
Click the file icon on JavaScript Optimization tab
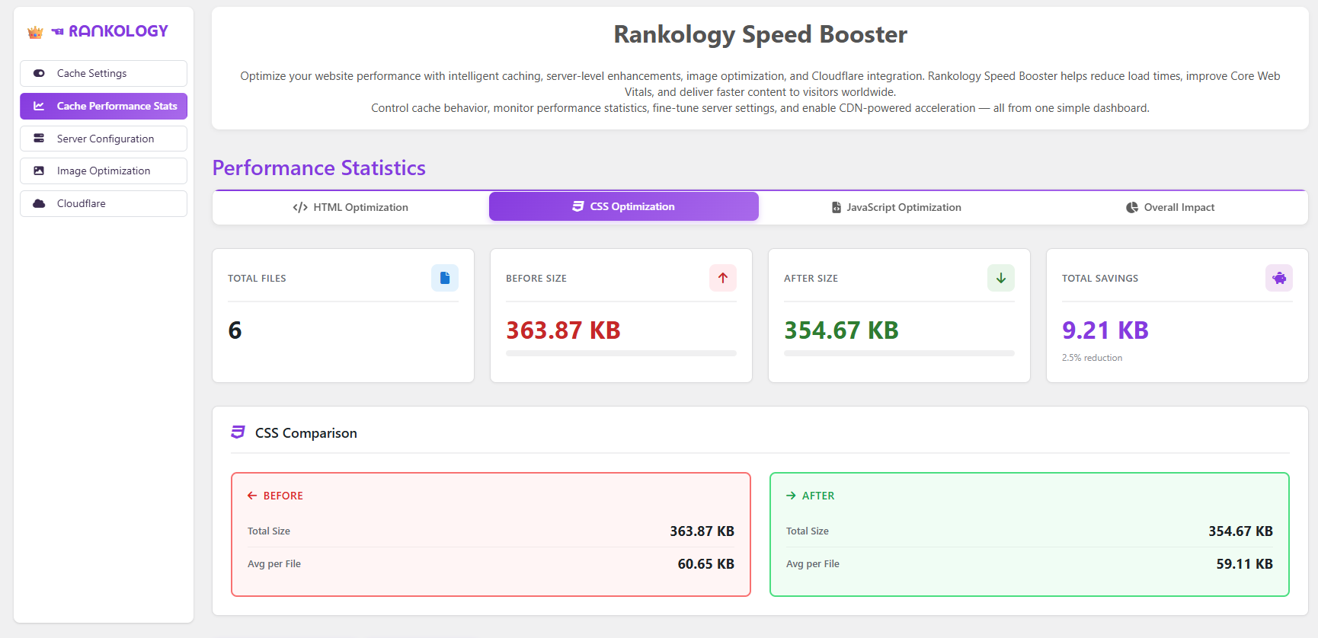click(837, 207)
